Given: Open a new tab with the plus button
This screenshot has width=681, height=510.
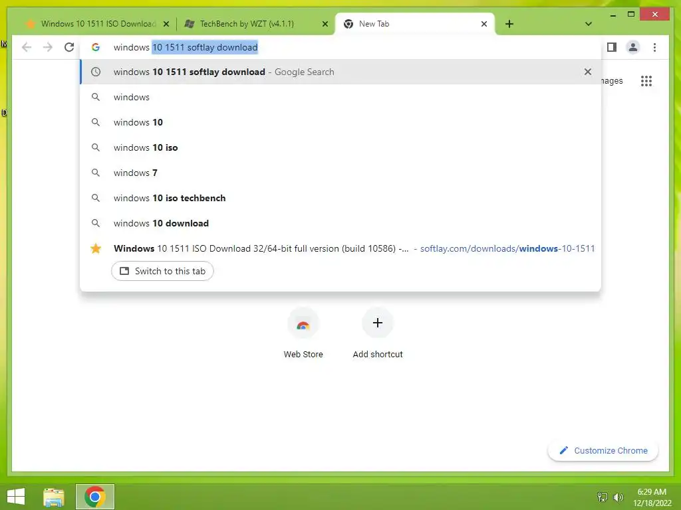Looking at the screenshot, I should 509,24.
